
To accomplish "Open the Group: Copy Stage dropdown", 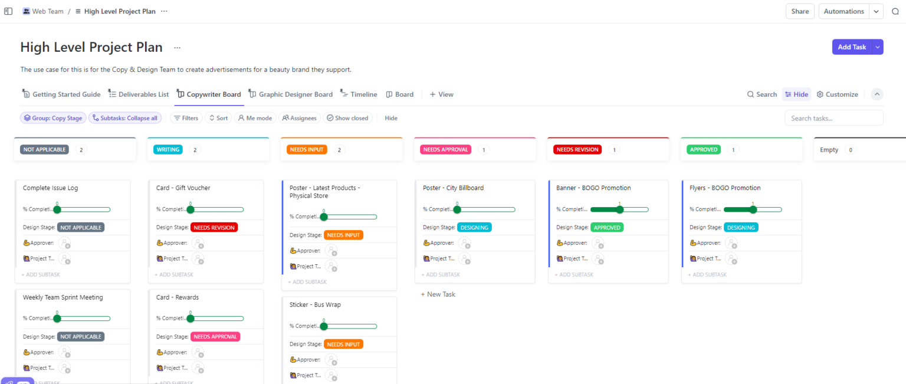I will click(52, 117).
